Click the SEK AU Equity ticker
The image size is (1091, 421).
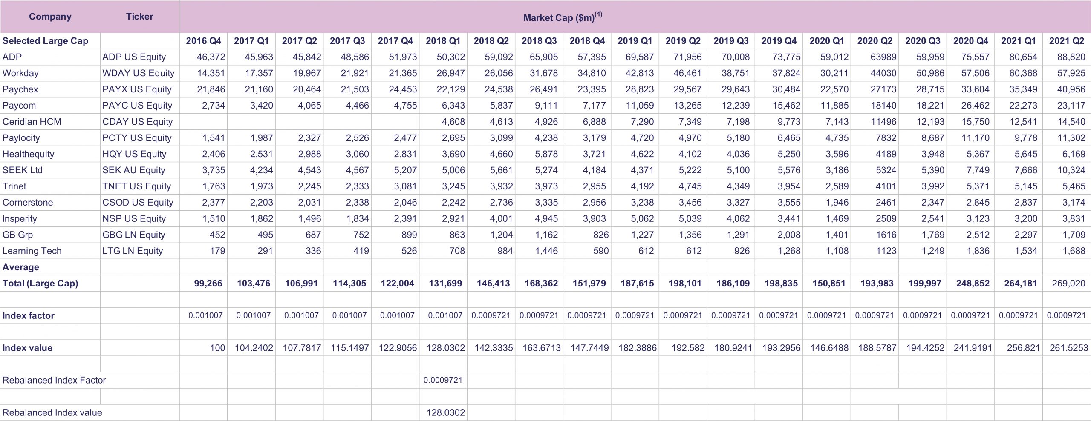pos(133,170)
